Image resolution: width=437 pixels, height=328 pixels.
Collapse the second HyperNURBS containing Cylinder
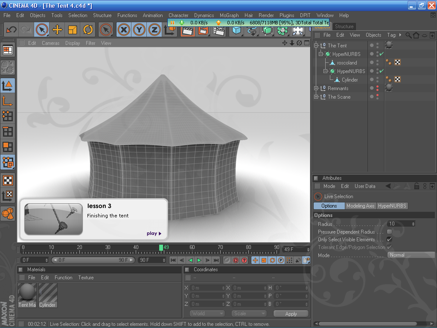326,71
